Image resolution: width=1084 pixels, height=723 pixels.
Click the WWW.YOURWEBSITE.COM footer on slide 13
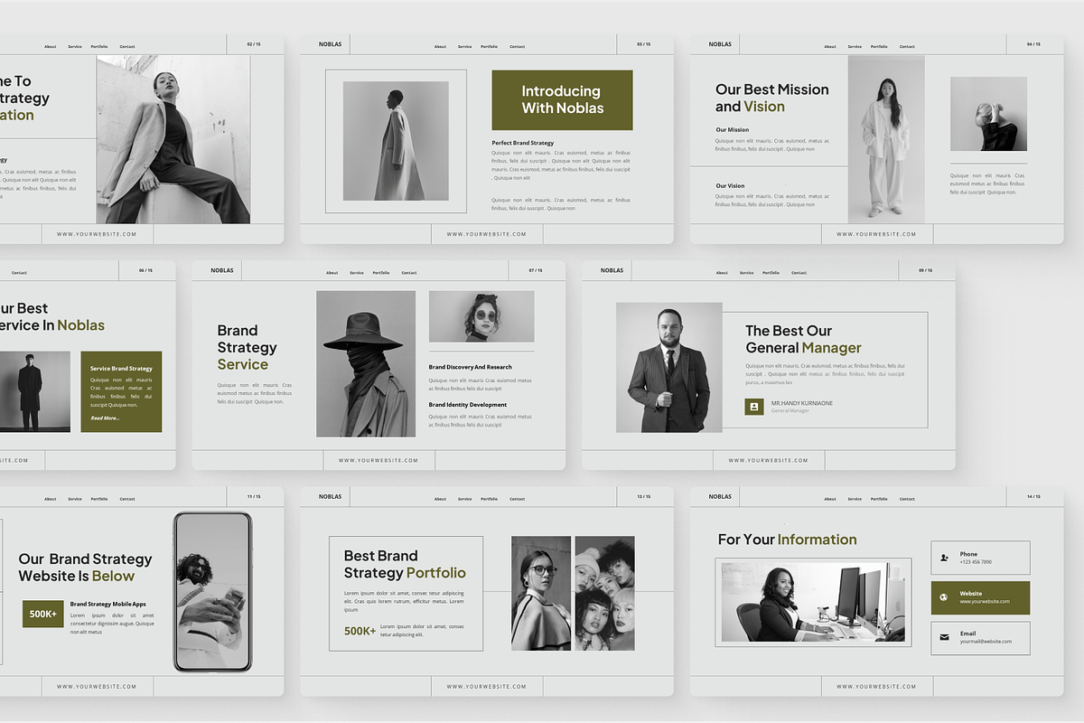coord(487,686)
